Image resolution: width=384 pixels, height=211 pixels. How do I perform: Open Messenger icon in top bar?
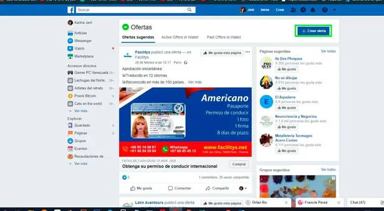303,10
